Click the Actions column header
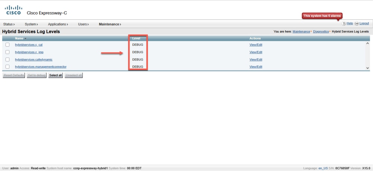The width and height of the screenshot is (373, 171). tap(255, 38)
